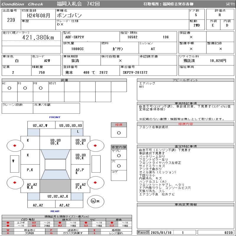Click the left side mirror W mark
This screenshot has width=236, height=236.
(14, 161)
